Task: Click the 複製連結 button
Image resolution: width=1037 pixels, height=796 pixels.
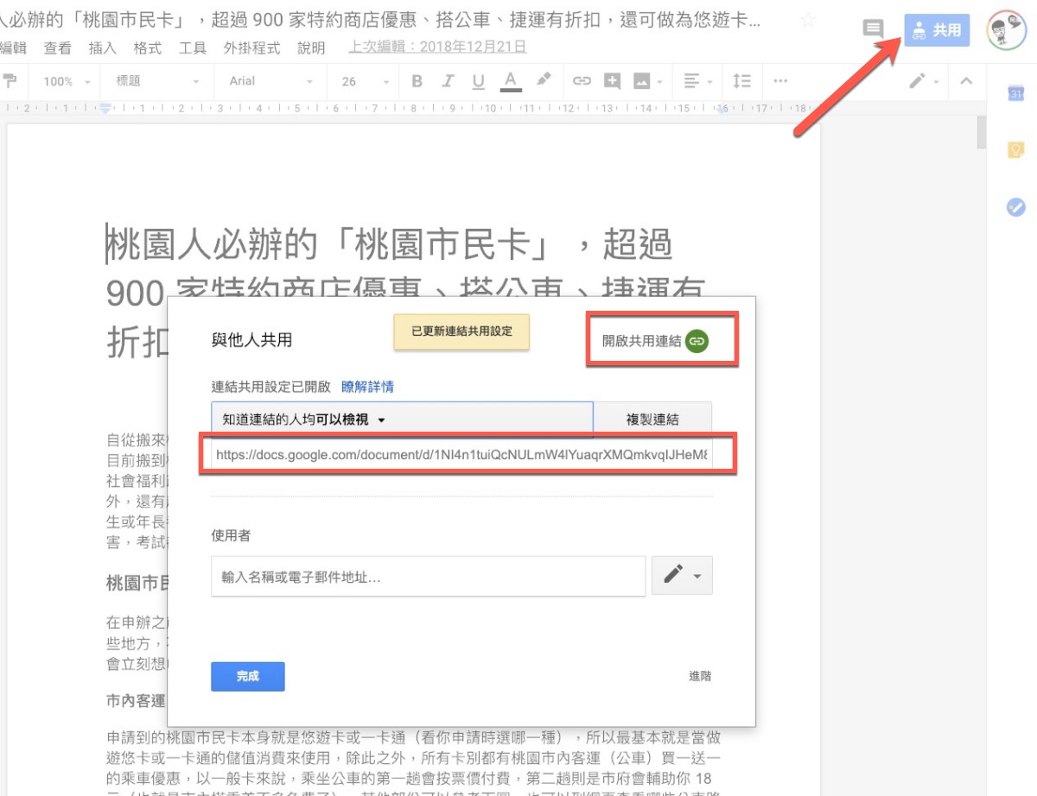Action: (x=652, y=420)
